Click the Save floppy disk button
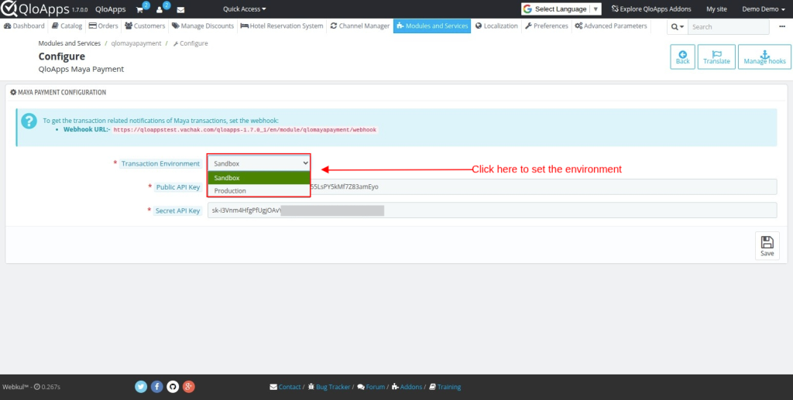Image resolution: width=793 pixels, height=400 pixels. click(767, 245)
